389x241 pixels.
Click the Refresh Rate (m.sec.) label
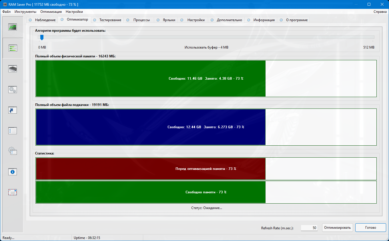[x=277, y=228]
